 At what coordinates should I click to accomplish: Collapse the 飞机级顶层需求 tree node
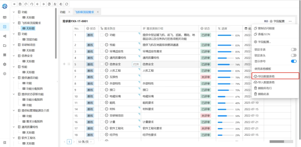(14, 23)
